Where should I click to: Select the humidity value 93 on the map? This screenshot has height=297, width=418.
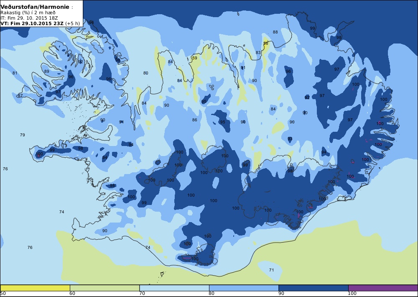290,139
